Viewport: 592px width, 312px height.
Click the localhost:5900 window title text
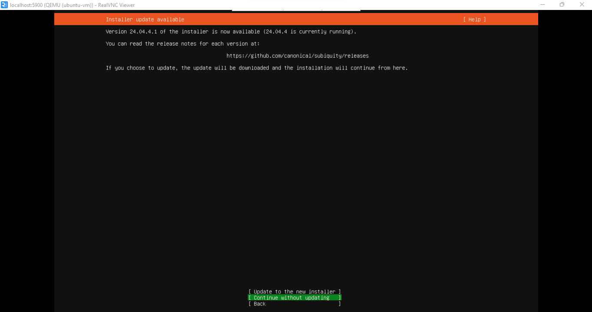tap(72, 5)
